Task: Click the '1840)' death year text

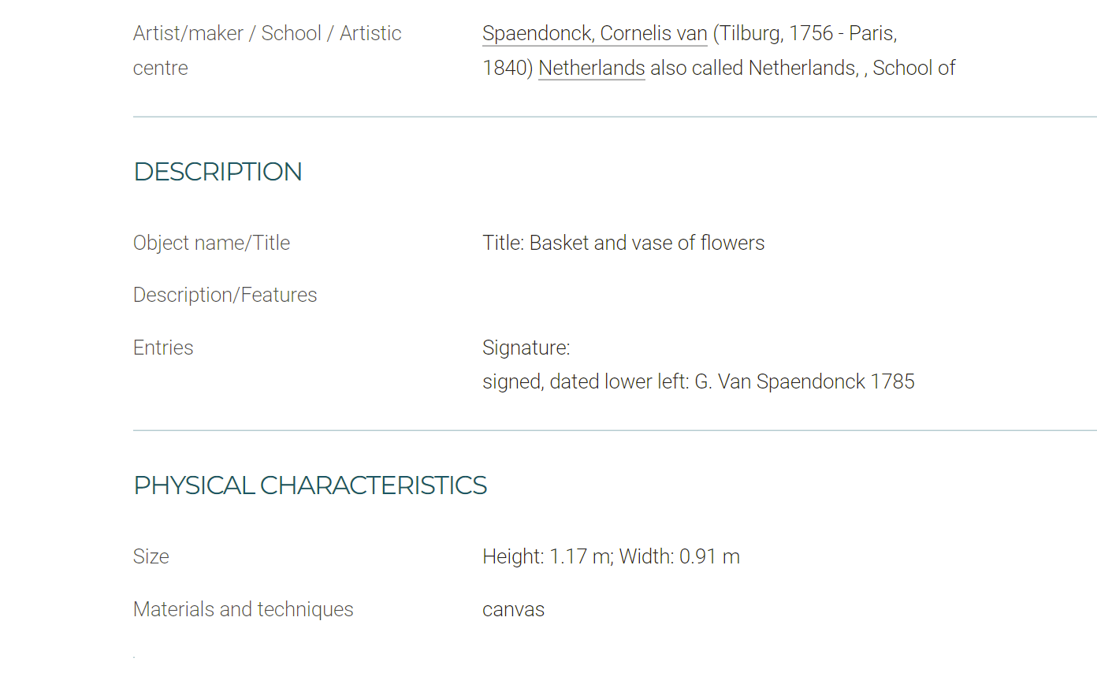Action: (x=508, y=68)
